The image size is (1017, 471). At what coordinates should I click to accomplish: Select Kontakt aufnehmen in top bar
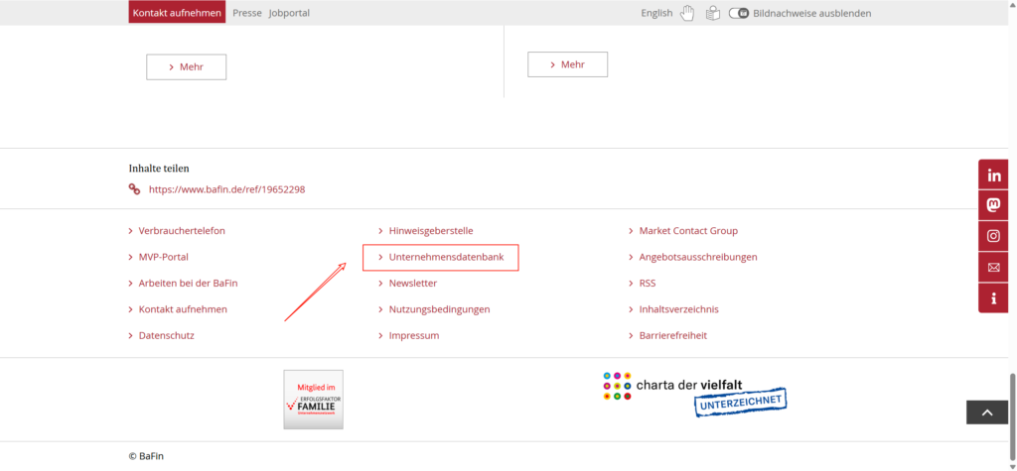coord(177,13)
